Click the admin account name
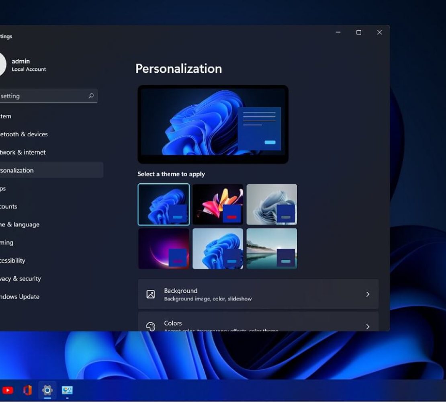The width and height of the screenshot is (446, 402). pos(21,61)
